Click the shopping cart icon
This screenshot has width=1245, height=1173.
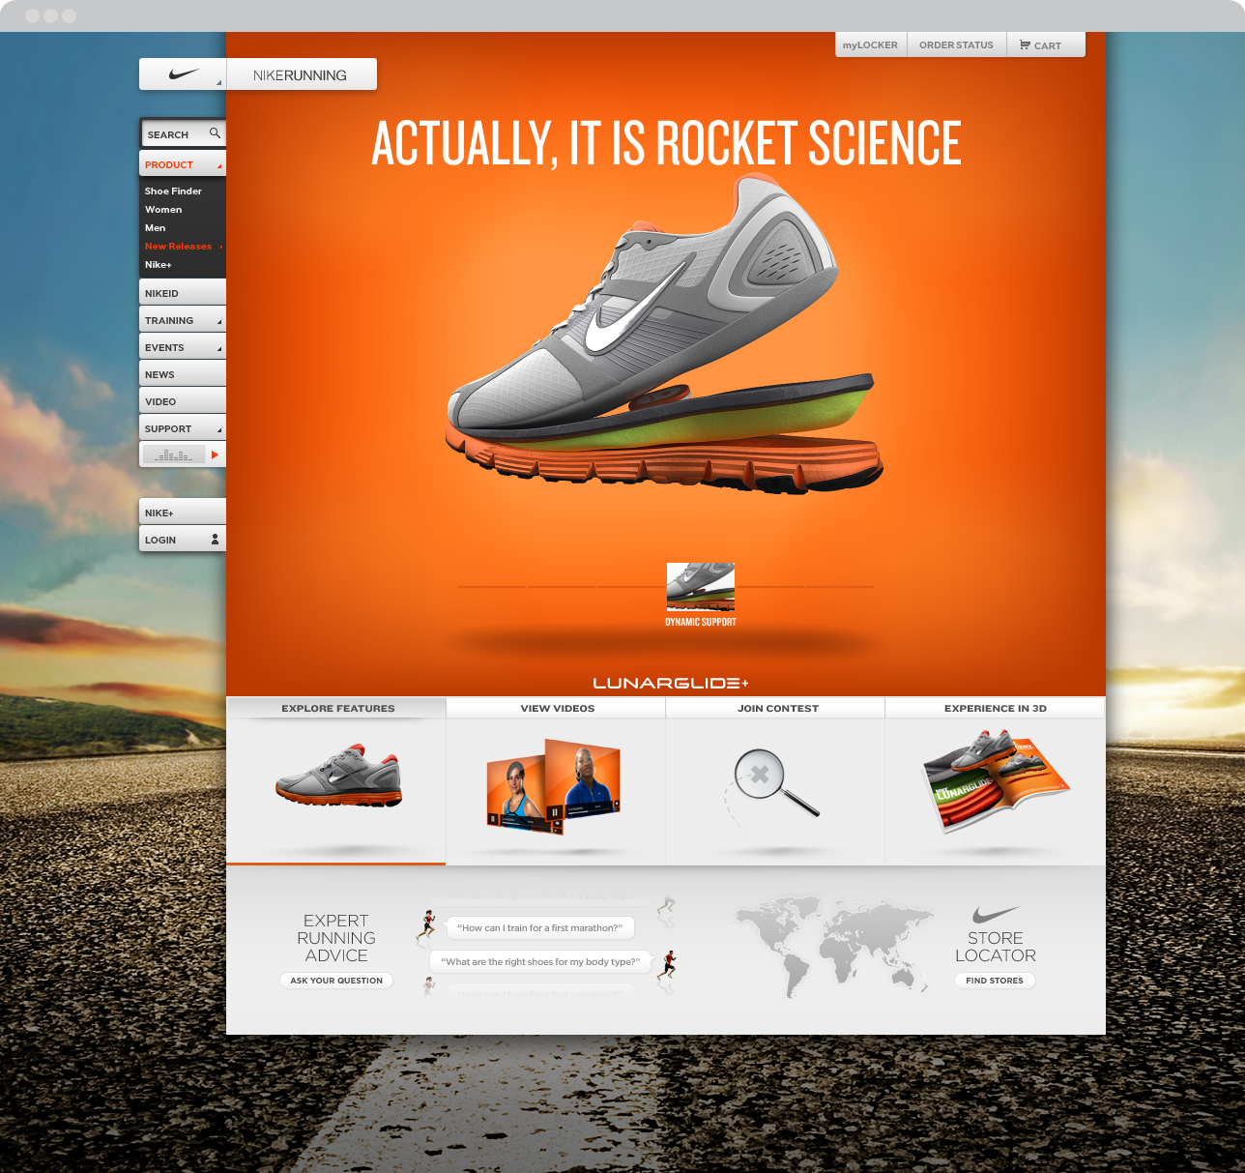[x=1025, y=44]
